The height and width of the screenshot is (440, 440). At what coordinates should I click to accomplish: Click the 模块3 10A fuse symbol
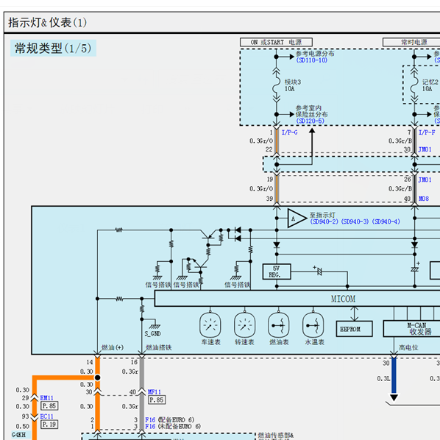pos(277,85)
